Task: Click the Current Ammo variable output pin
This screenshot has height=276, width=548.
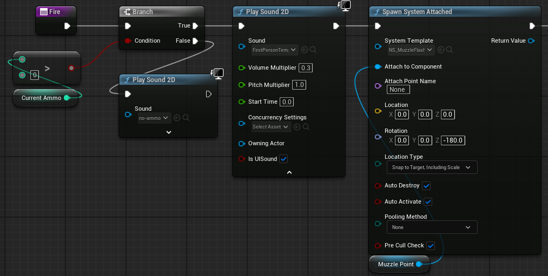Action: tap(67, 98)
